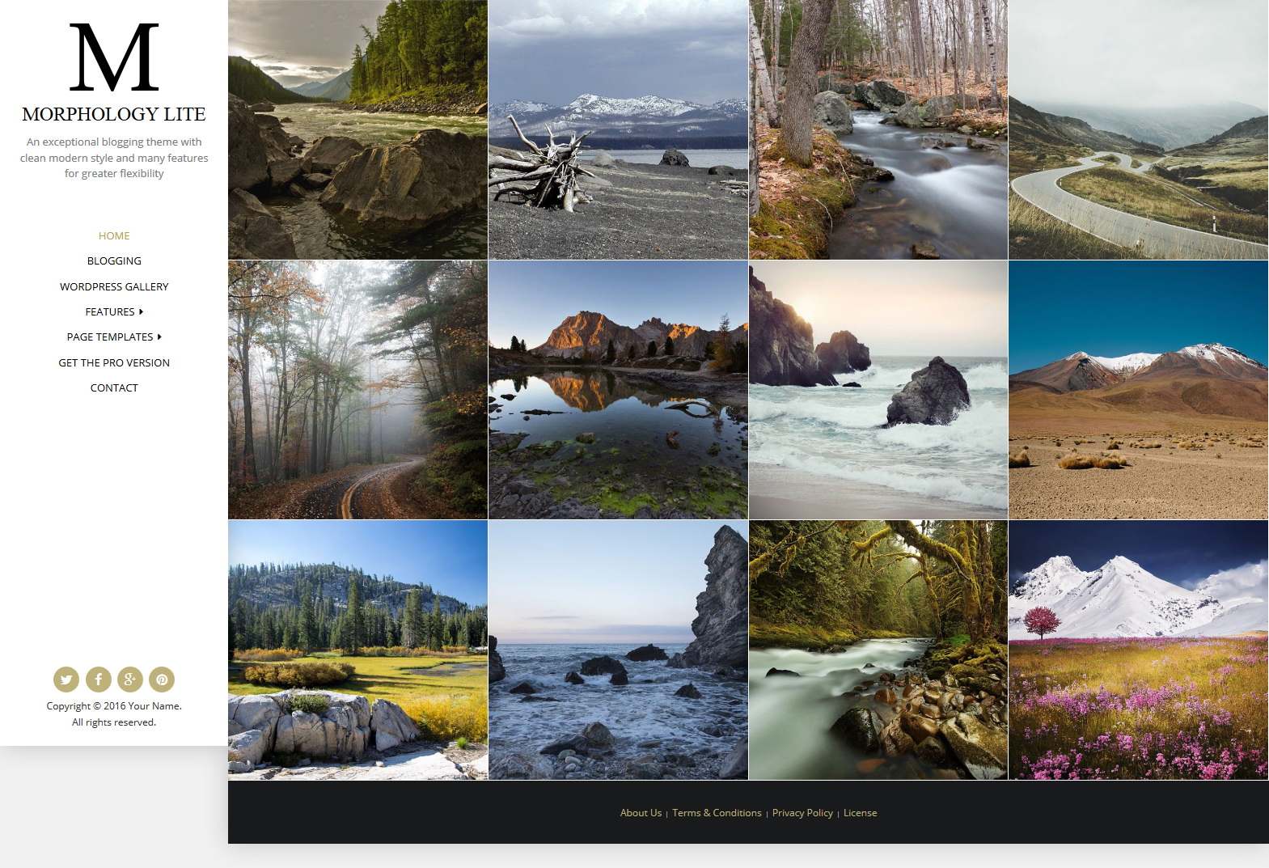Open the foggy autumn forest road photo
The width and height of the screenshot is (1269, 868).
[x=357, y=389]
